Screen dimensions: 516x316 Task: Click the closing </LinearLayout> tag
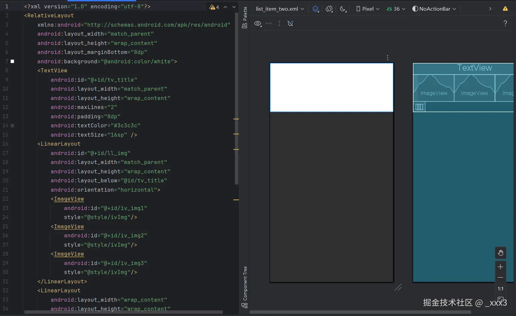click(62, 282)
